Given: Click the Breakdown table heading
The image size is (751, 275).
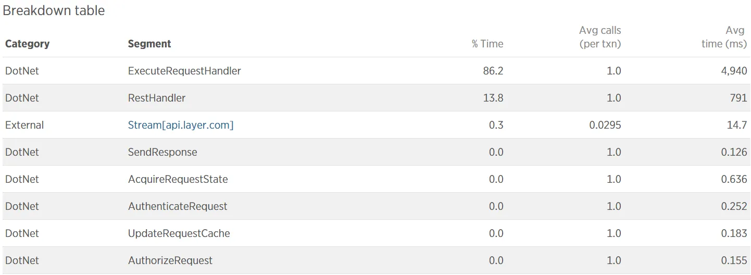Looking at the screenshot, I should (54, 10).
